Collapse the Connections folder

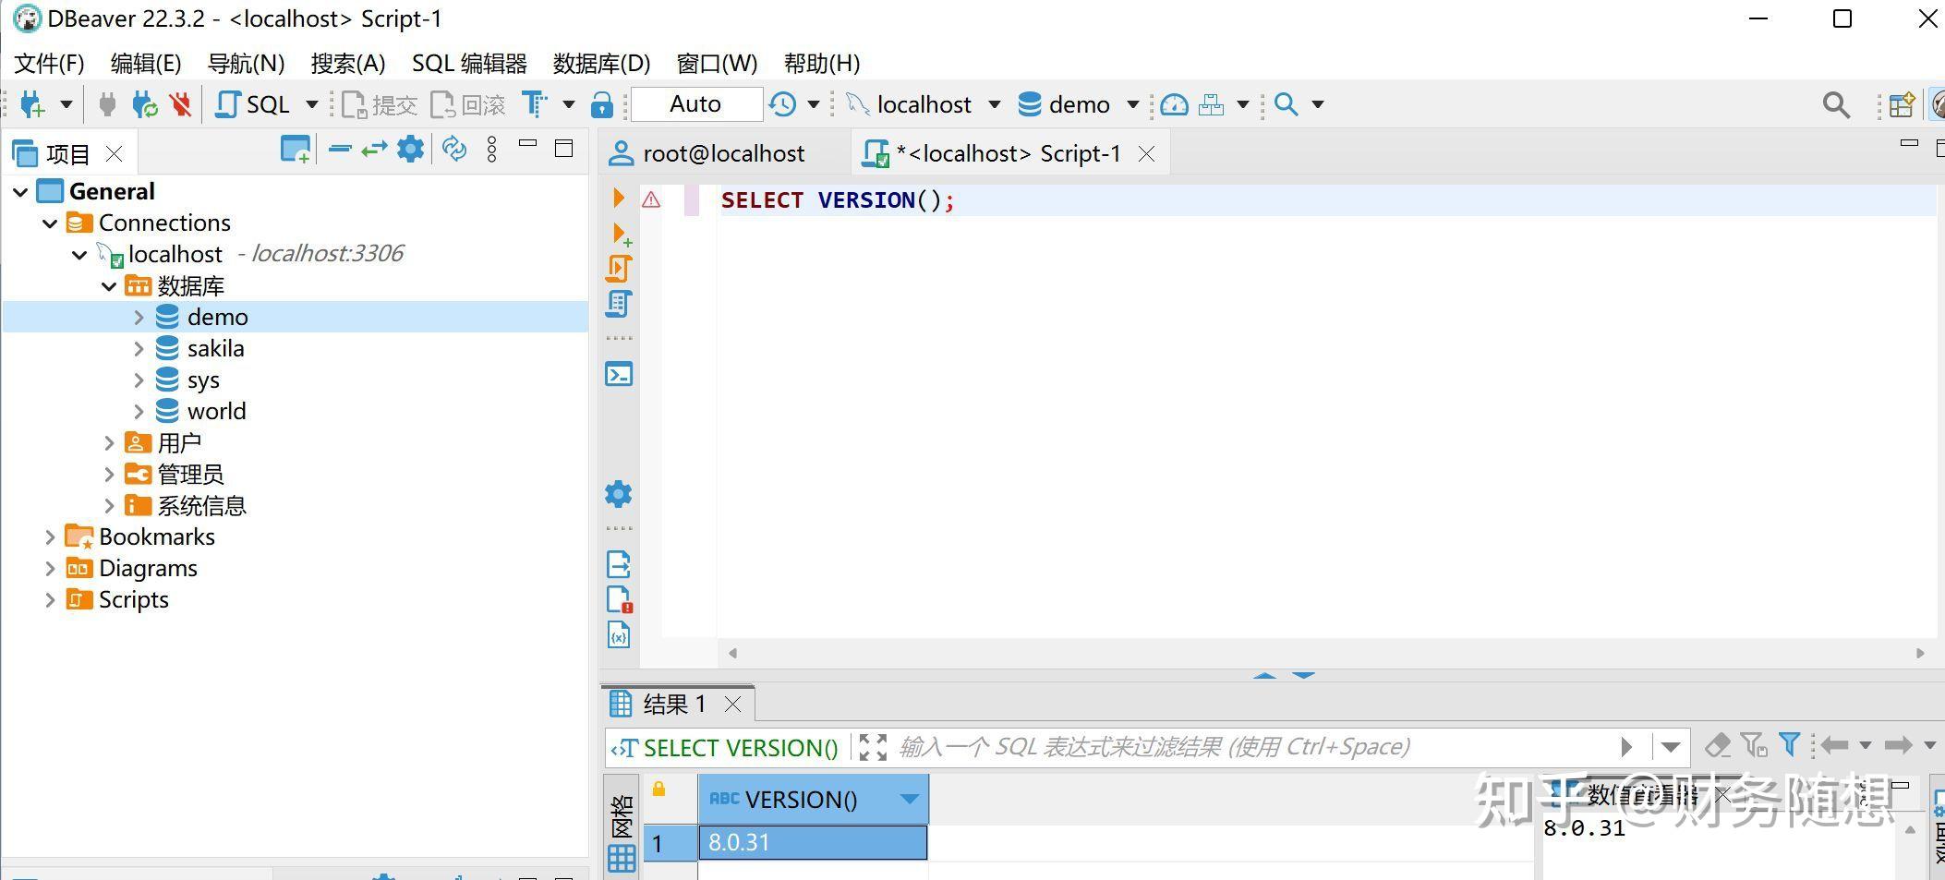click(x=50, y=223)
